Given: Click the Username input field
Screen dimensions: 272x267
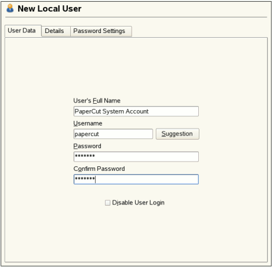Looking at the screenshot, I should 113,134.
